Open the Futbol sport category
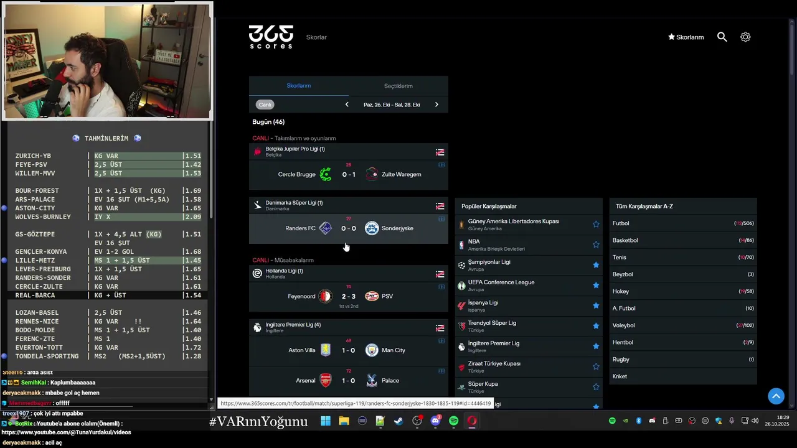Image resolution: width=797 pixels, height=448 pixels. click(x=683, y=223)
